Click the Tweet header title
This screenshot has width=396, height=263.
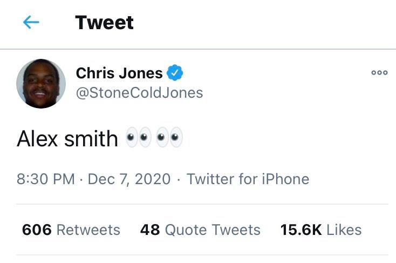point(104,22)
